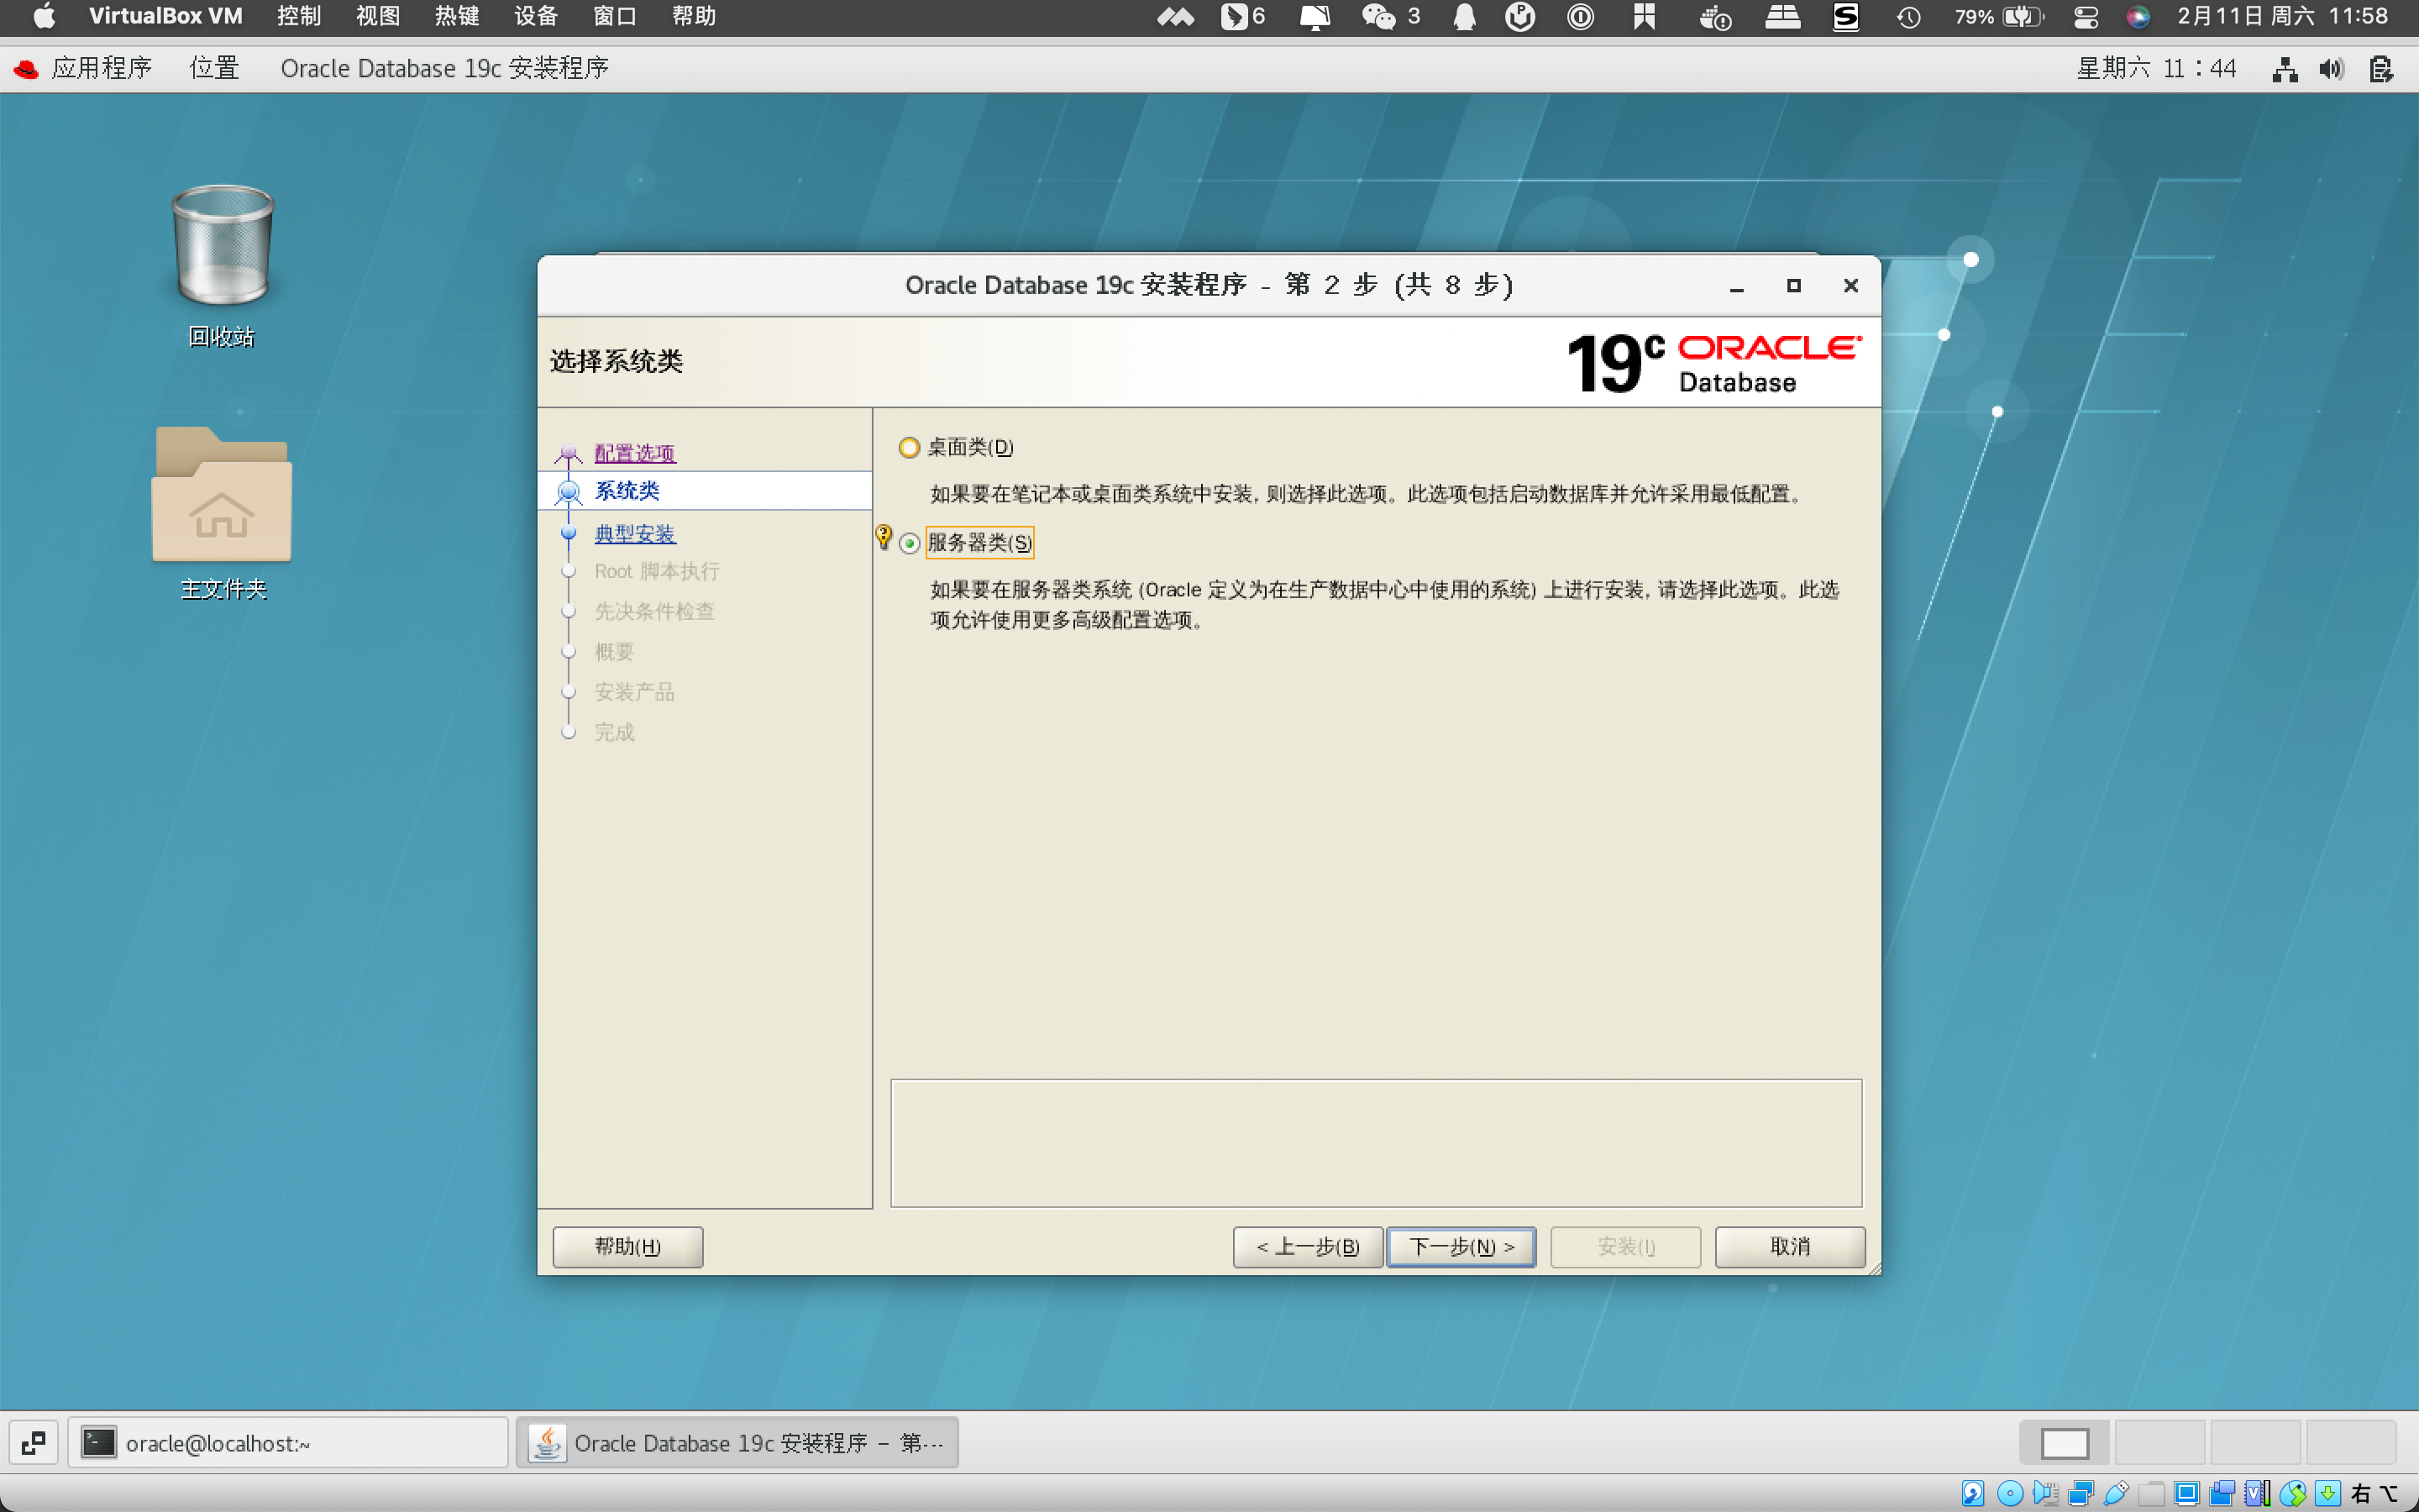The width and height of the screenshot is (2419, 1512).
Task: Click the 1Password icon in the menu bar
Action: [x=1581, y=16]
